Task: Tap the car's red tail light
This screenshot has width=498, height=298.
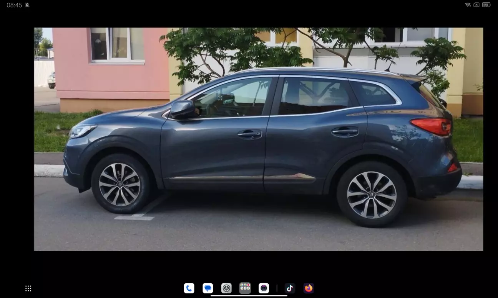Action: pyautogui.click(x=431, y=126)
